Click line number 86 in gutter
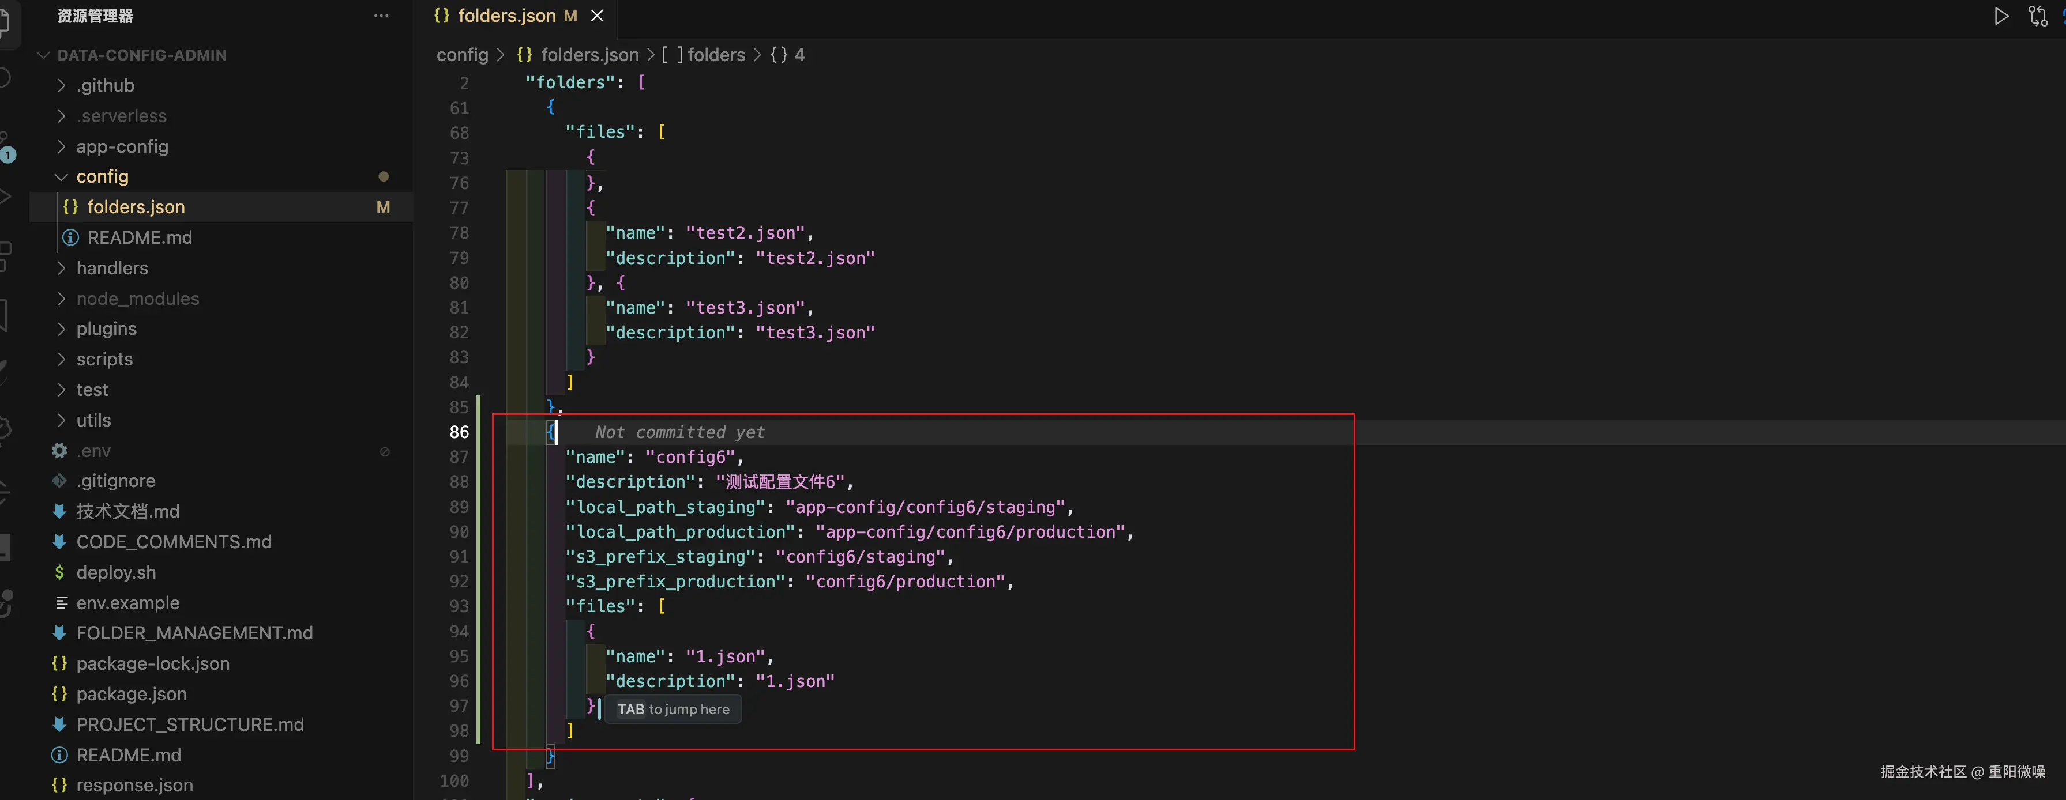This screenshot has width=2066, height=800. [x=459, y=432]
